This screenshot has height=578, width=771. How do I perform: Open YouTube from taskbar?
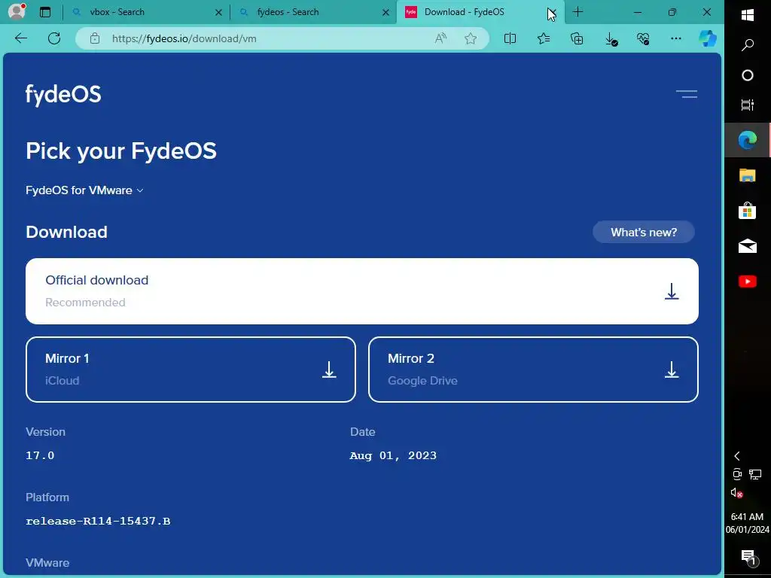pyautogui.click(x=748, y=281)
